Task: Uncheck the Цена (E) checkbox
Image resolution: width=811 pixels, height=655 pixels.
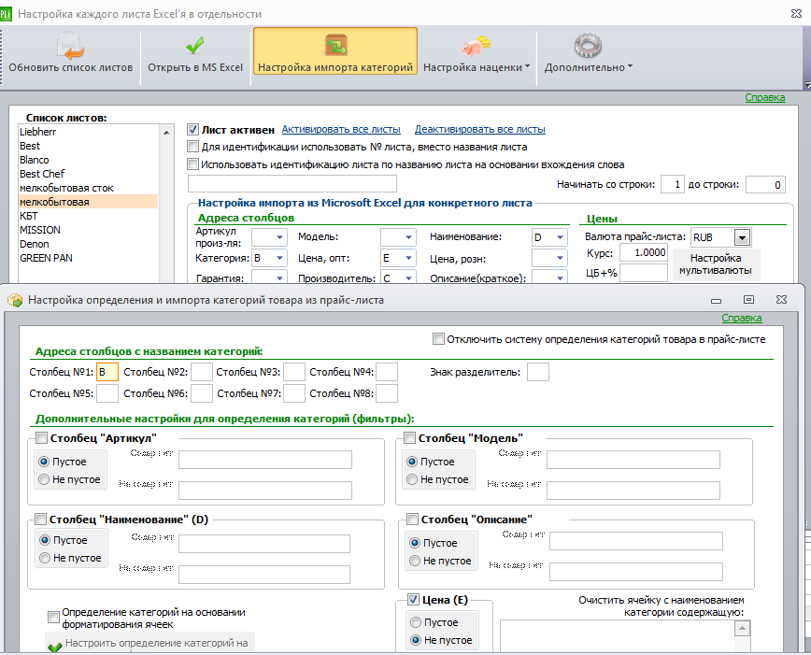Action: (413, 600)
